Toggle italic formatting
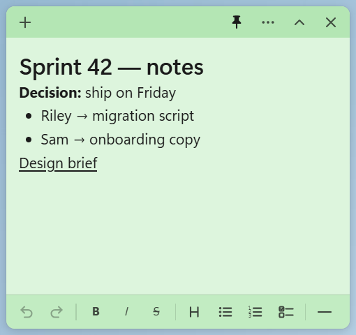356x335 pixels. (126, 312)
